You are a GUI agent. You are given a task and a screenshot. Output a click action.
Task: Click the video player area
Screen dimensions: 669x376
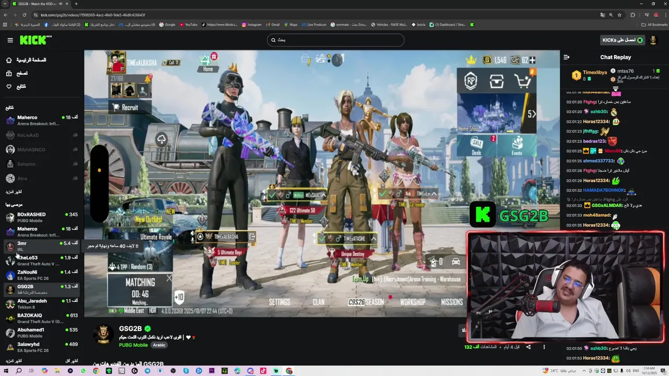point(322,183)
